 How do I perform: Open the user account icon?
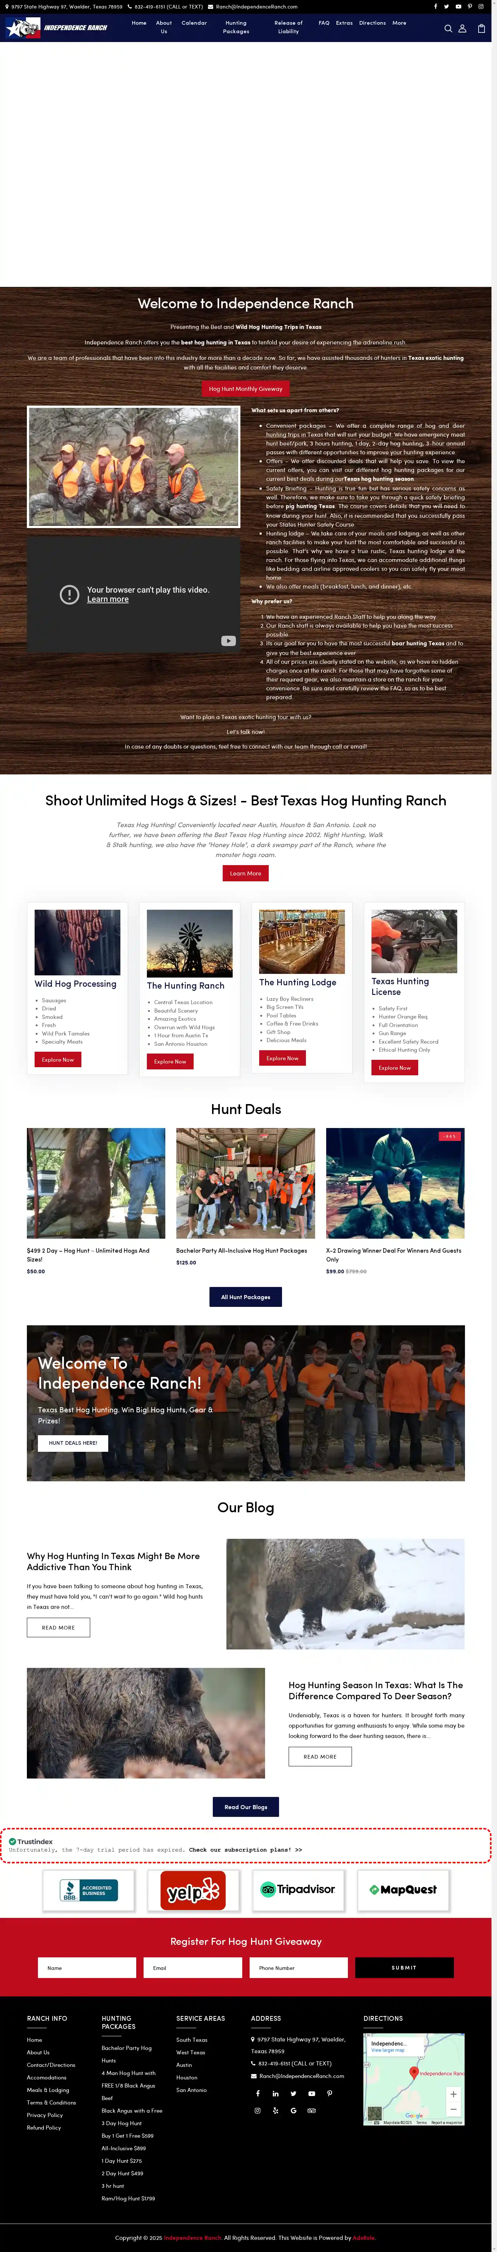click(x=463, y=28)
